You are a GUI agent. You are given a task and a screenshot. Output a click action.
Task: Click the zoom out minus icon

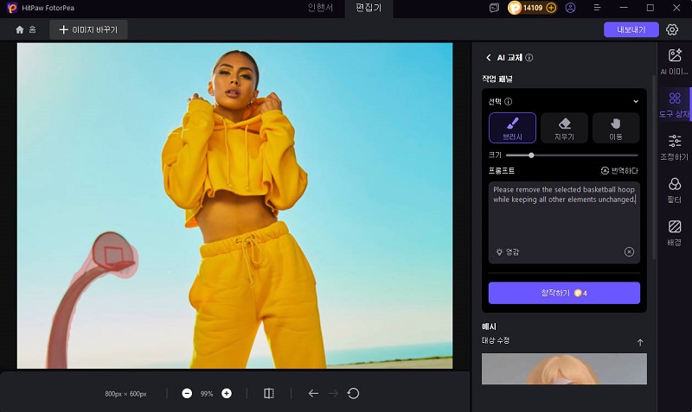(x=187, y=394)
